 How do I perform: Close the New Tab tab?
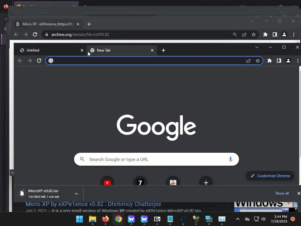point(152,50)
